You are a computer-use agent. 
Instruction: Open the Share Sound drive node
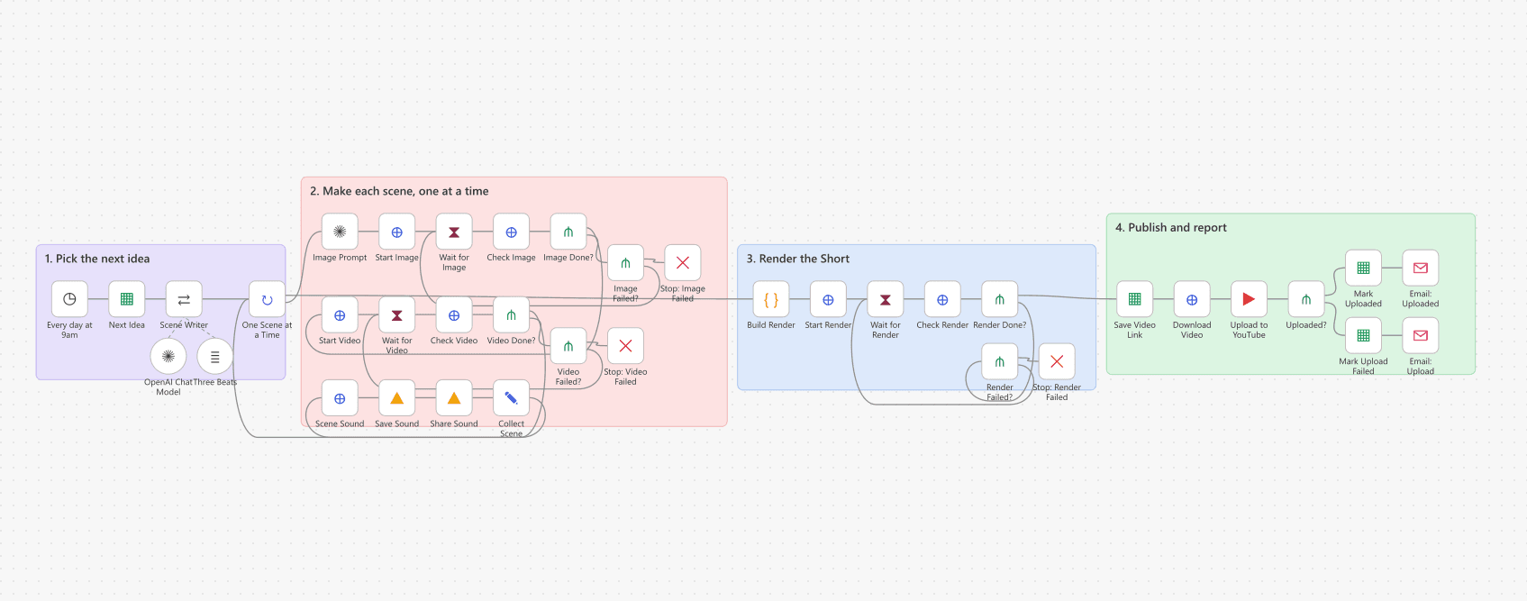tap(454, 398)
